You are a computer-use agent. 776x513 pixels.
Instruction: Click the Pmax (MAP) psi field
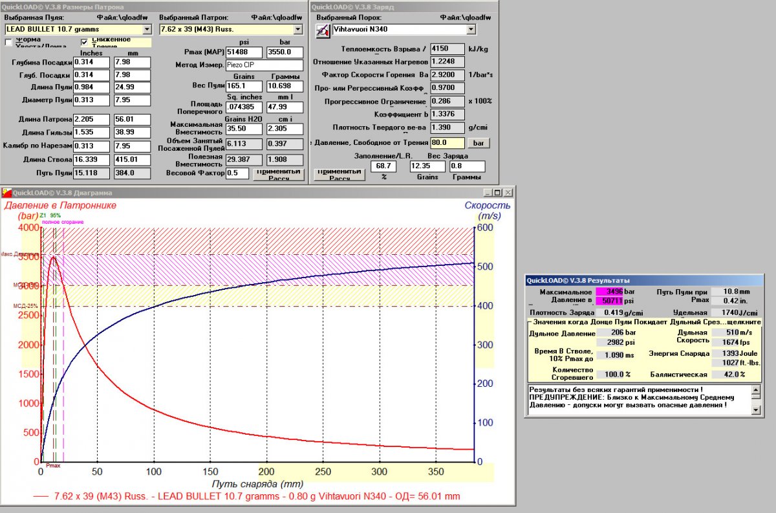pyautogui.click(x=244, y=52)
